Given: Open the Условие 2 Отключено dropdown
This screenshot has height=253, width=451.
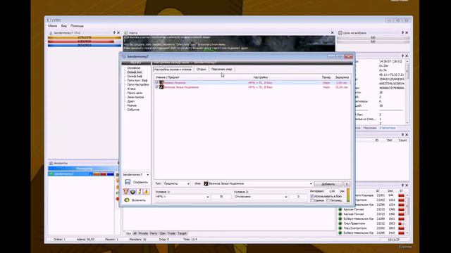Looking at the screenshot, I should click(x=285, y=197).
